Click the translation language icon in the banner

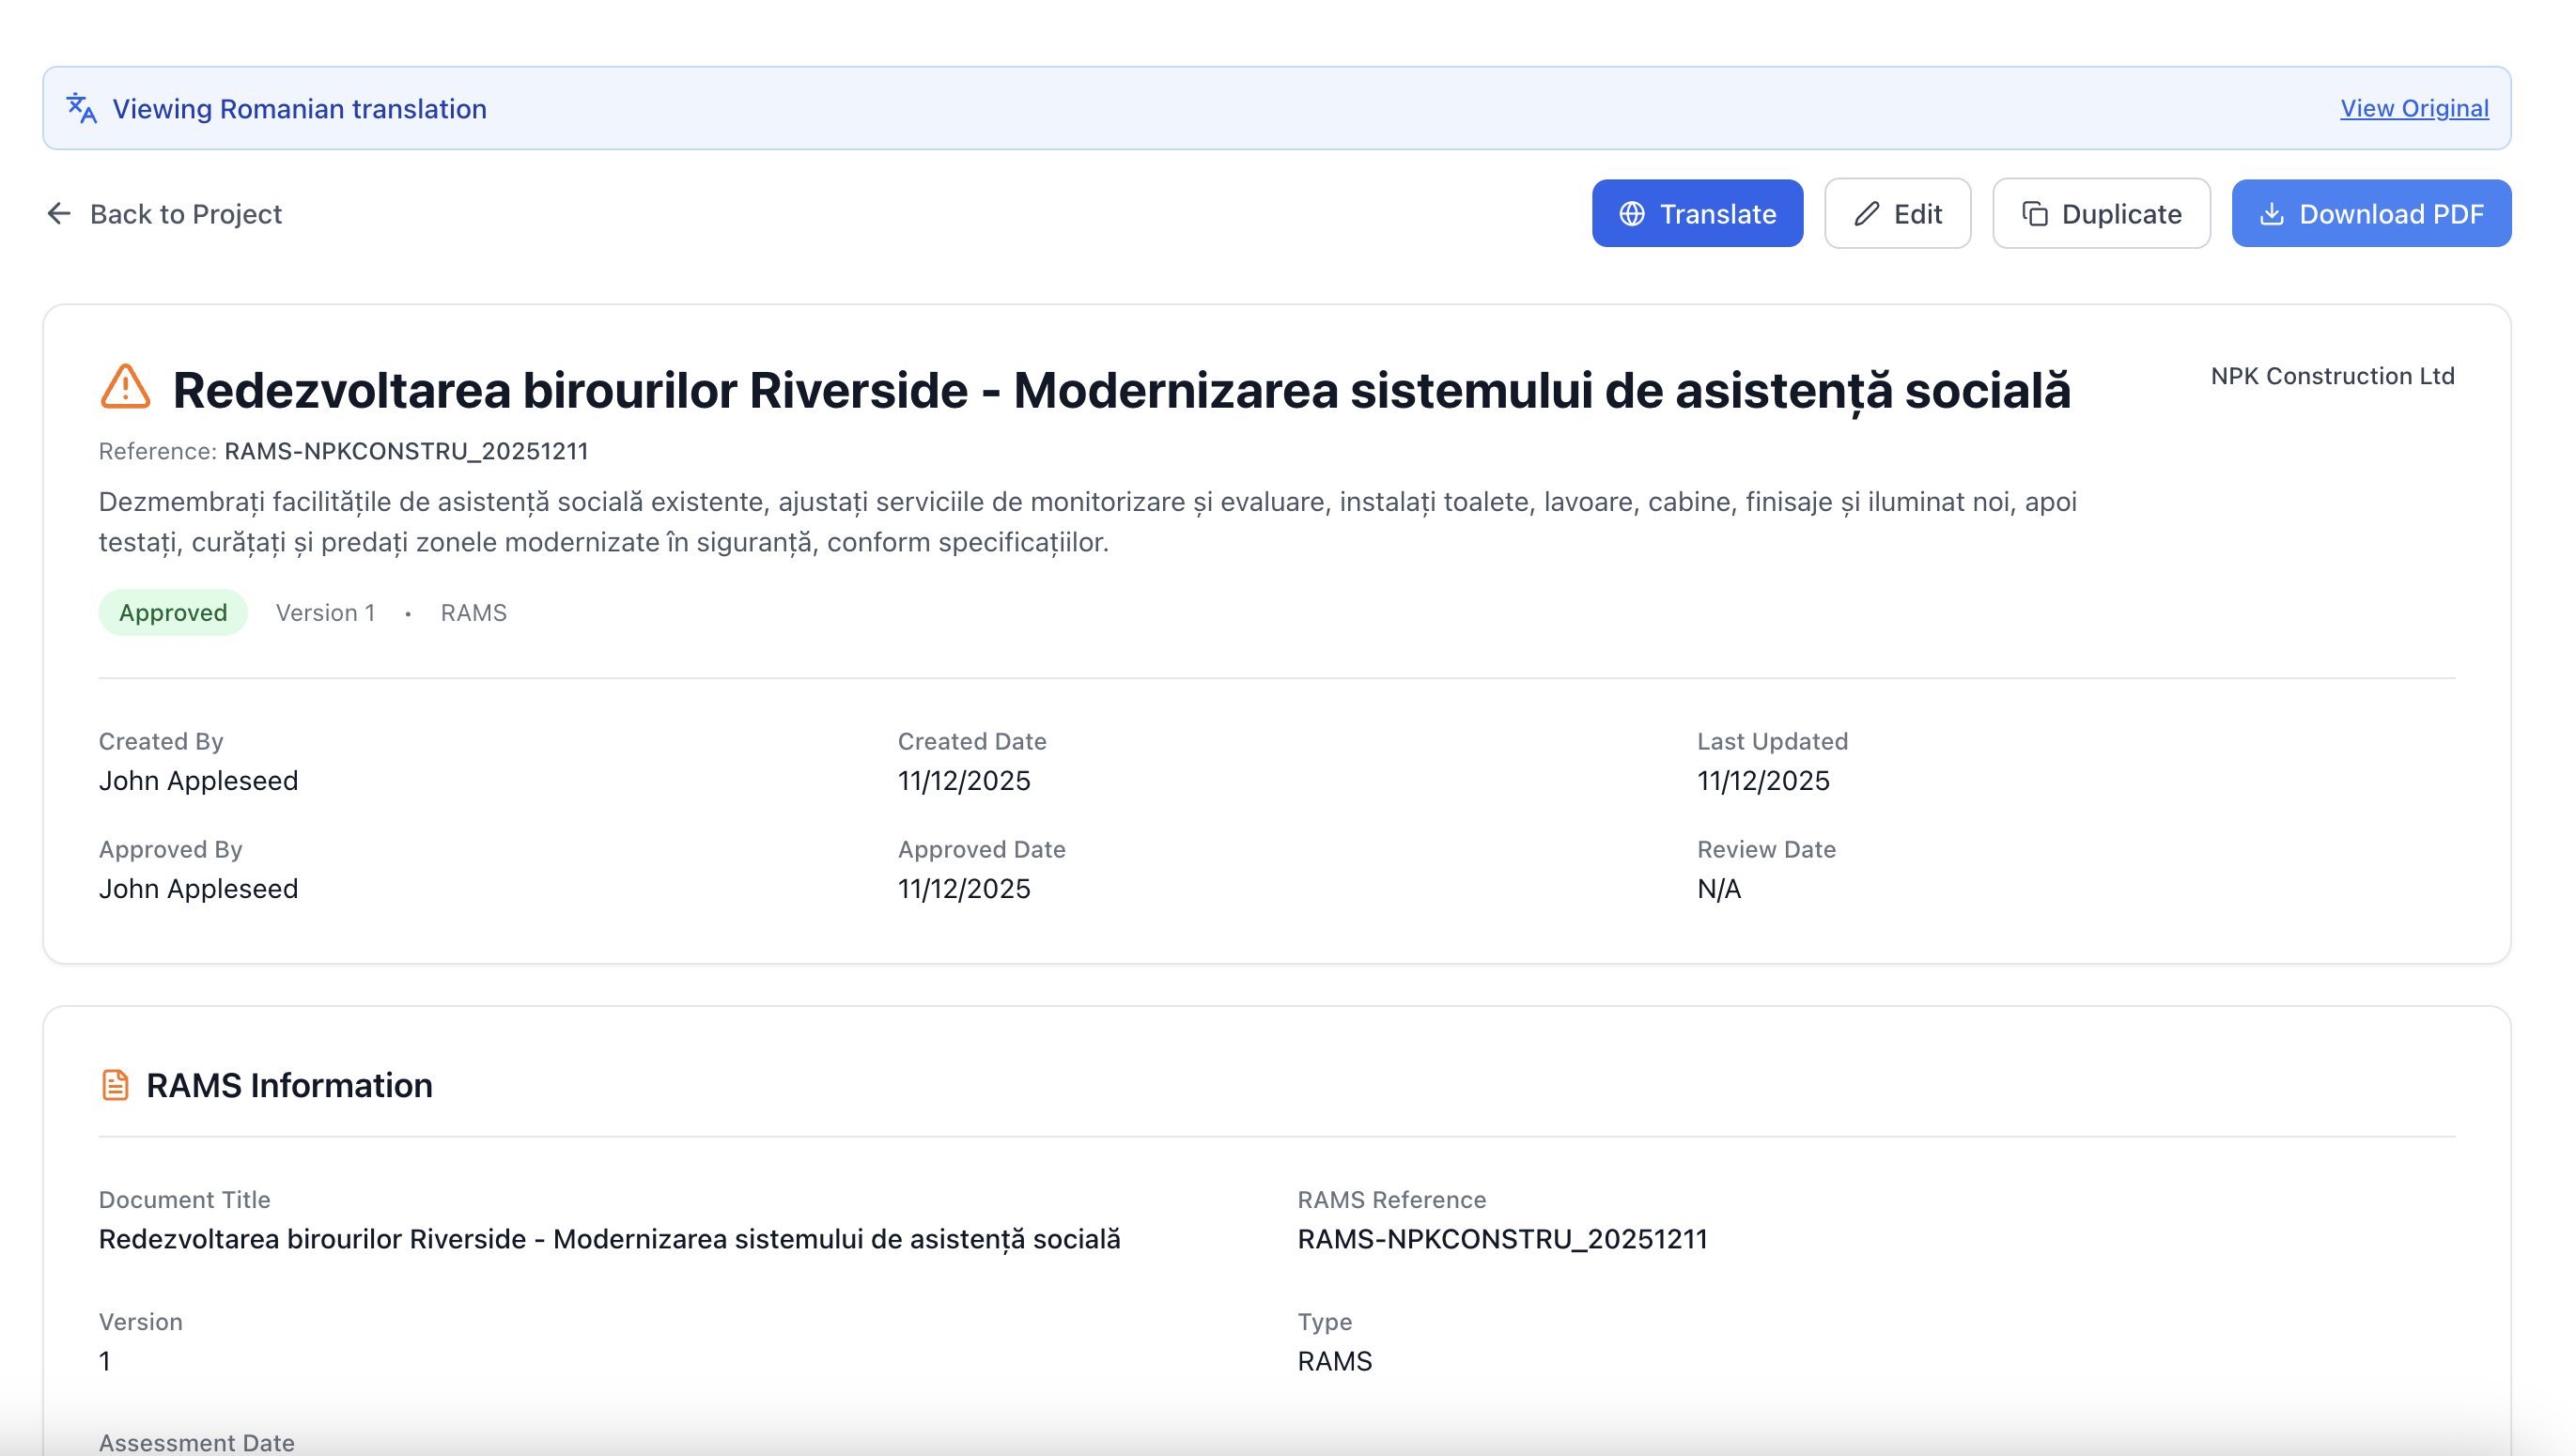[81, 108]
